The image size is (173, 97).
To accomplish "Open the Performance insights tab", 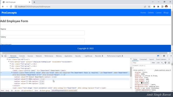I will point(115,56).
